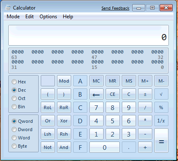Click the open parenthesis key

click(48, 94)
